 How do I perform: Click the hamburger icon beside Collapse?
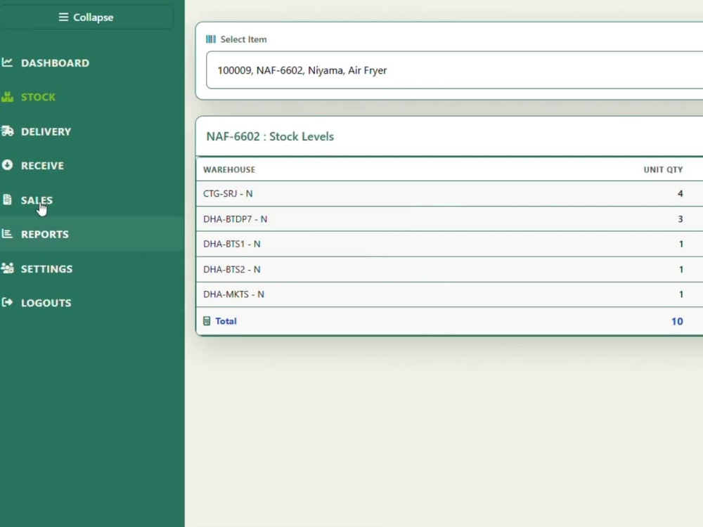tap(63, 17)
